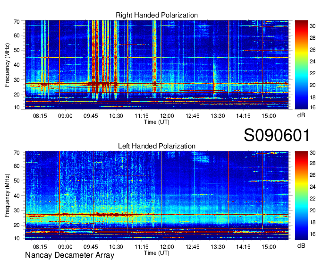This screenshot has width=321, height=261.
Task: Click the 24 dB value on Left Handed colorbar
Action: 313,187
